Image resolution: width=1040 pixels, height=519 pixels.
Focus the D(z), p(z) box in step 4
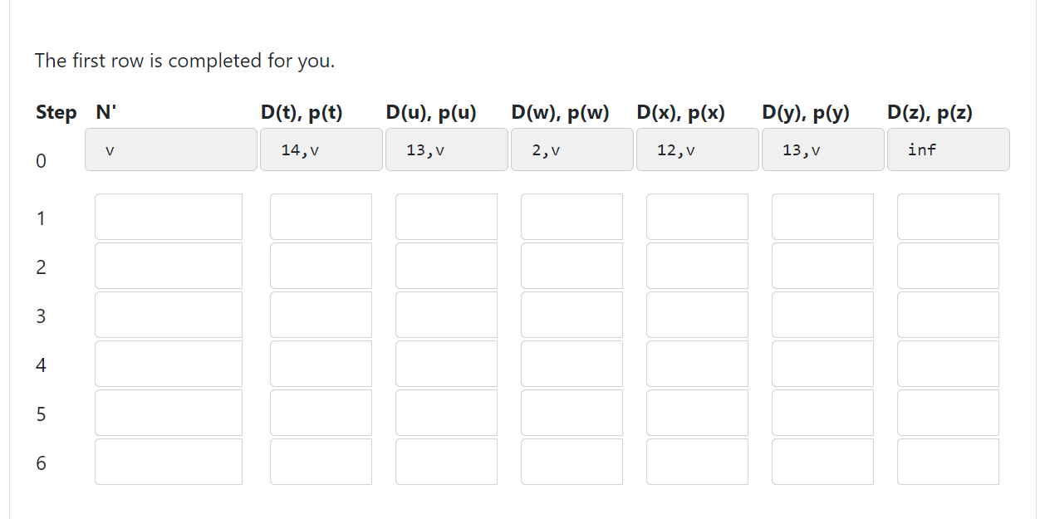tap(948, 364)
